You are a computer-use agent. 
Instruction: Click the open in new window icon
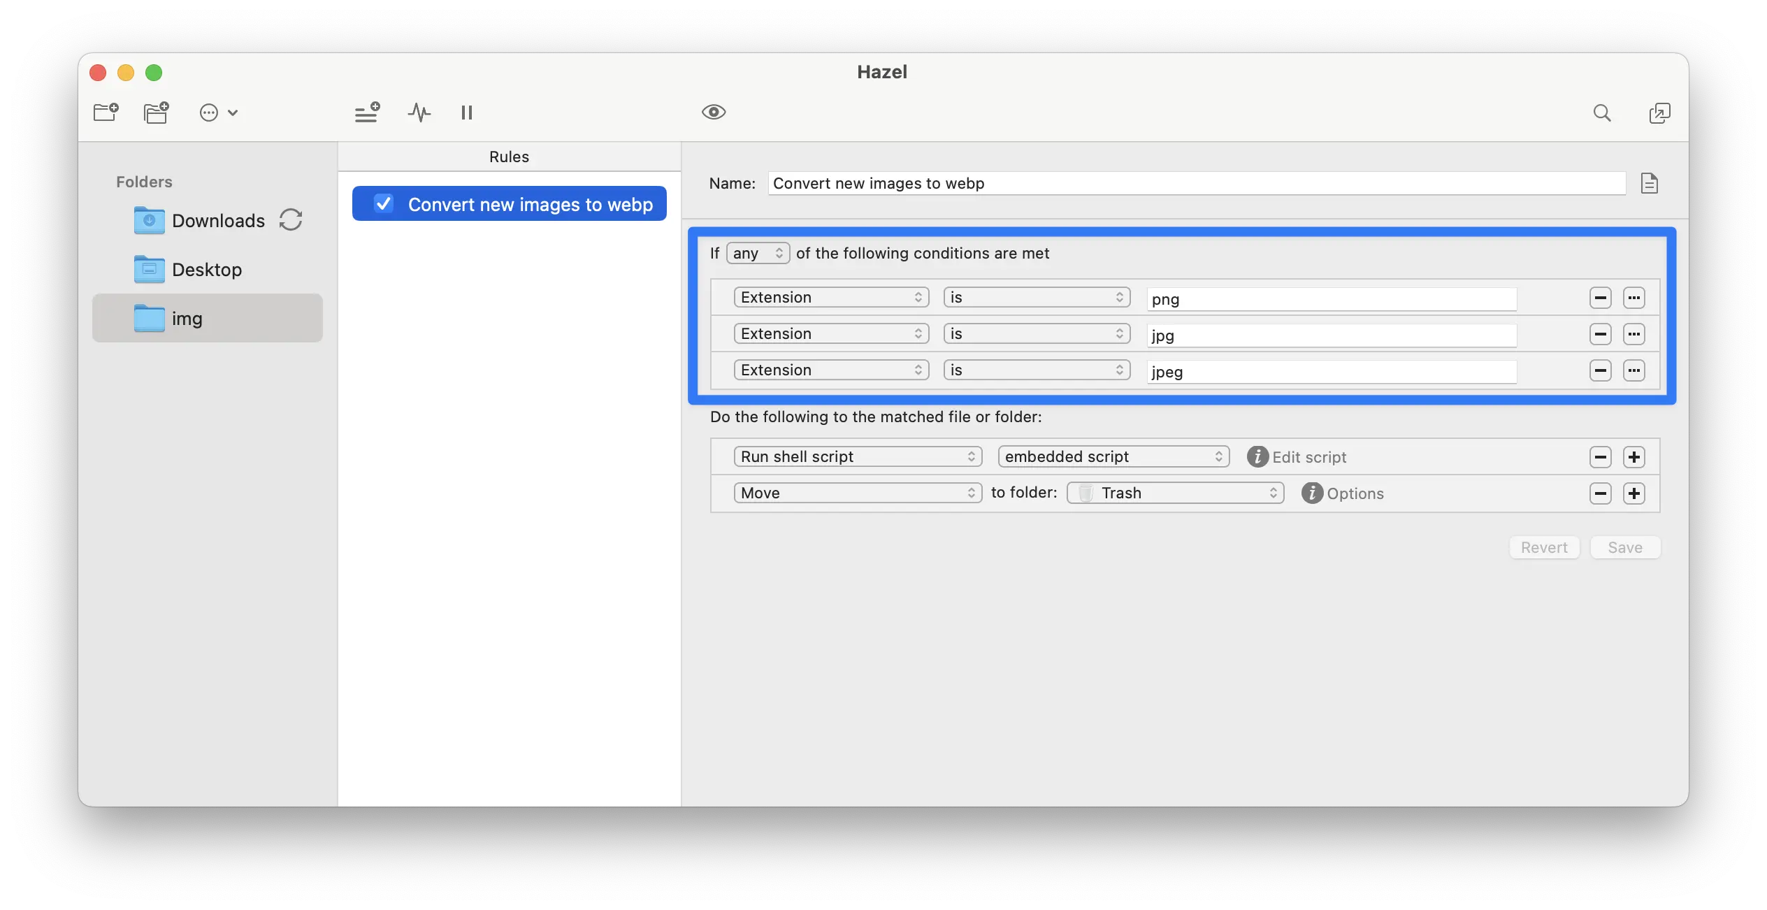point(1659,113)
